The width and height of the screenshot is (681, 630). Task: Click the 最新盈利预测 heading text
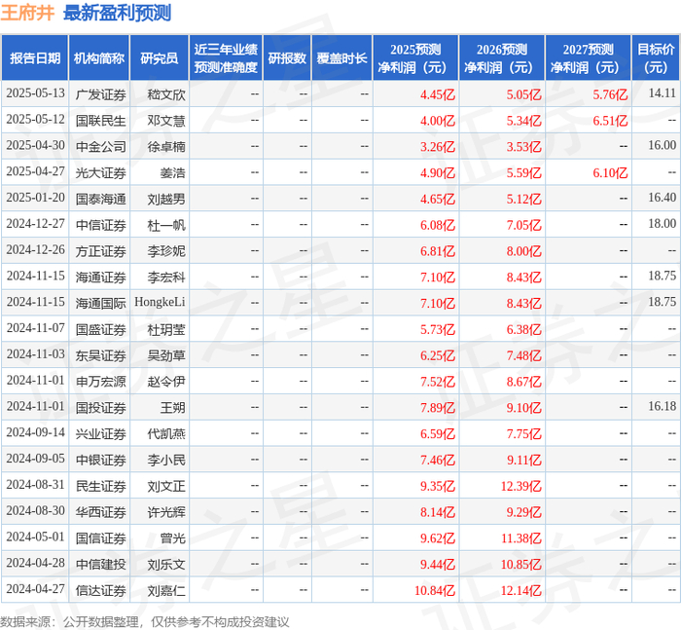(x=117, y=13)
